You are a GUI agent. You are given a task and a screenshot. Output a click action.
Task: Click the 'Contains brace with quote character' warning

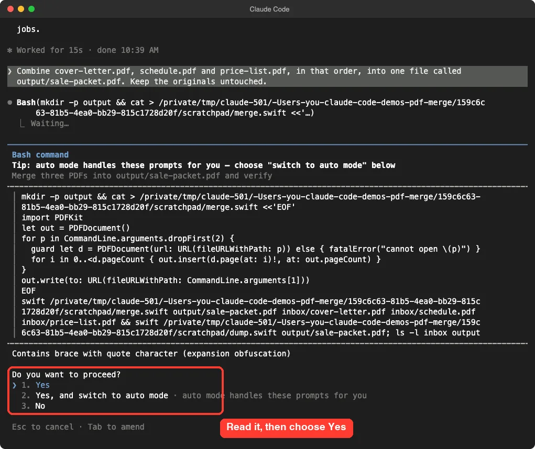pyautogui.click(x=151, y=354)
